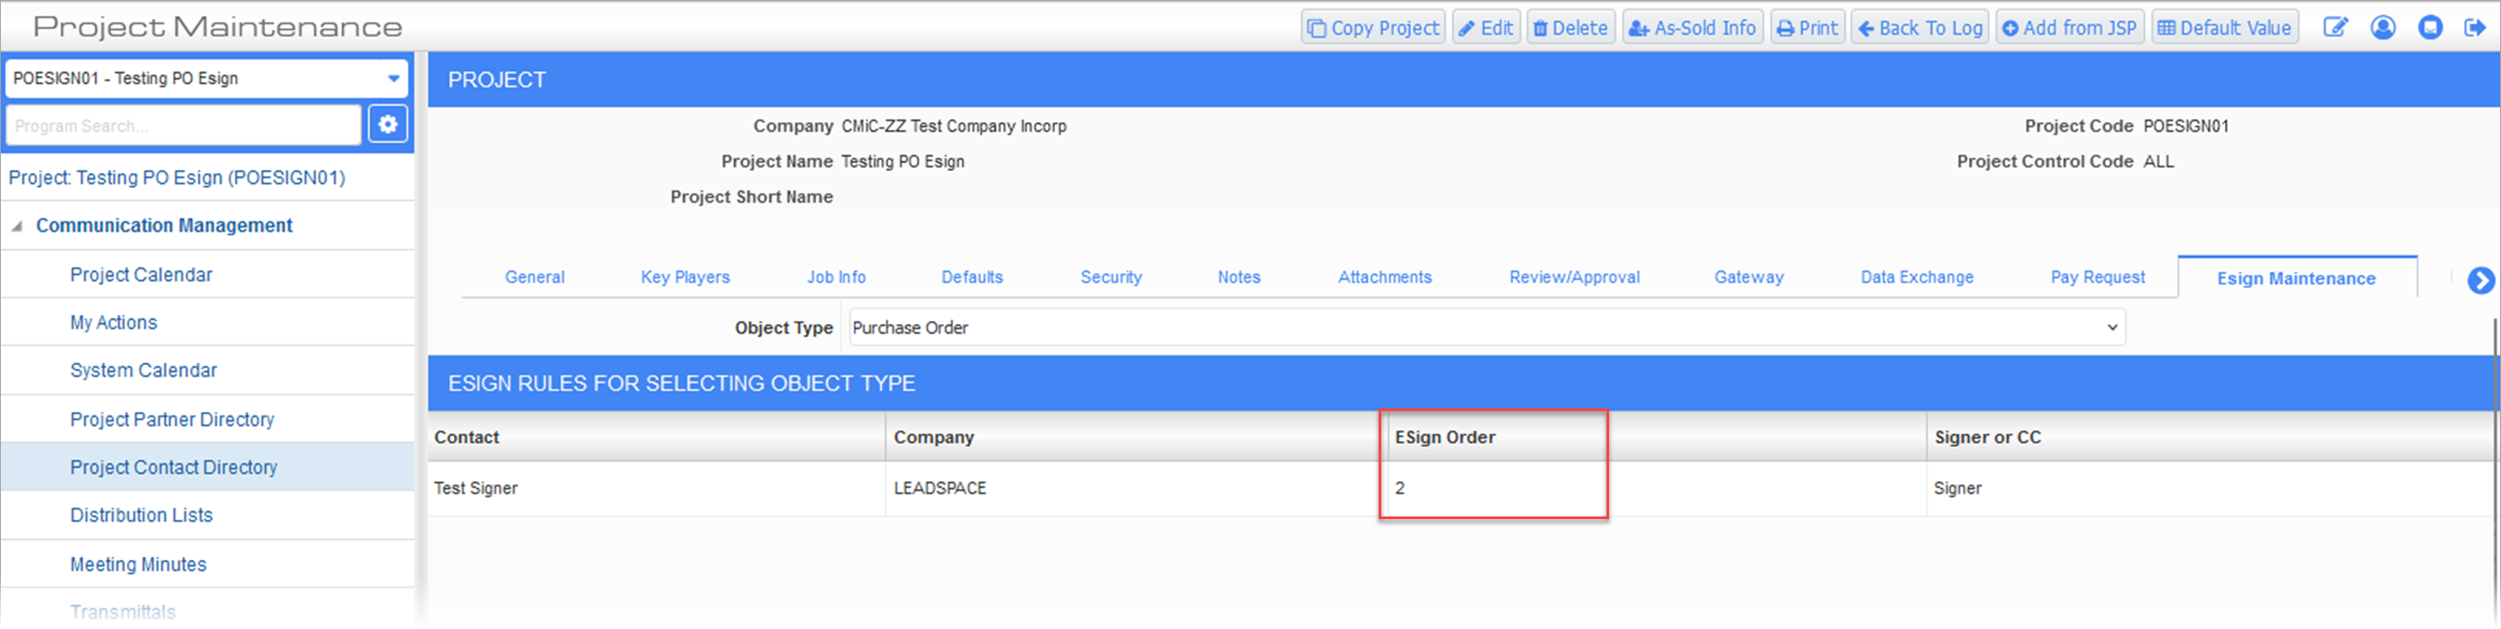Click Project Code value POESIGN01
The image size is (2501, 629).
click(2185, 126)
